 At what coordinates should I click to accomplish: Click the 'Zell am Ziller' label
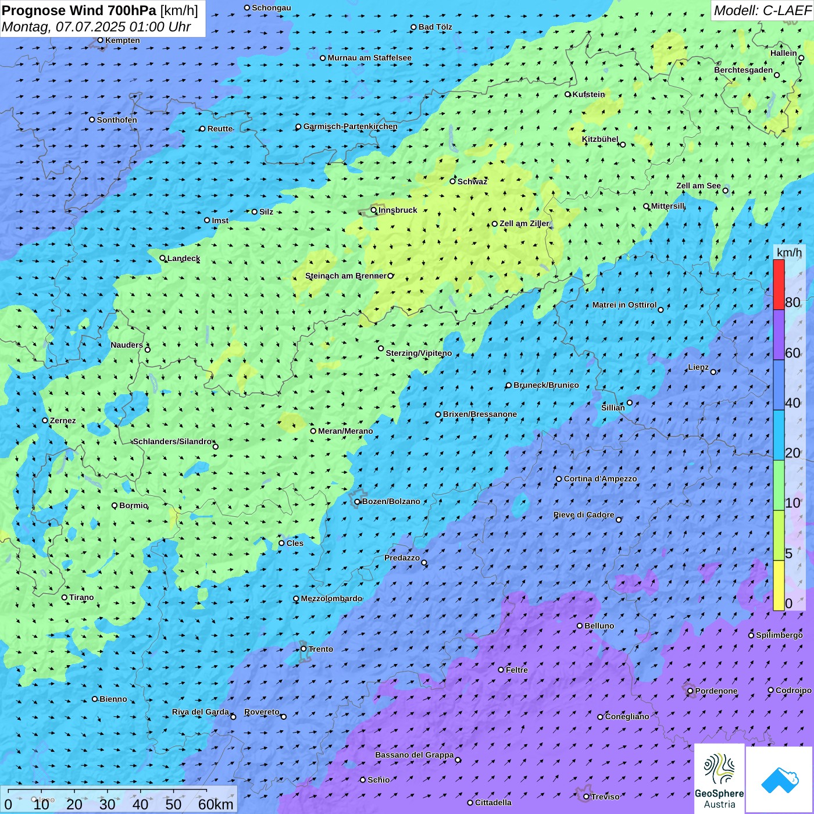coord(524,223)
